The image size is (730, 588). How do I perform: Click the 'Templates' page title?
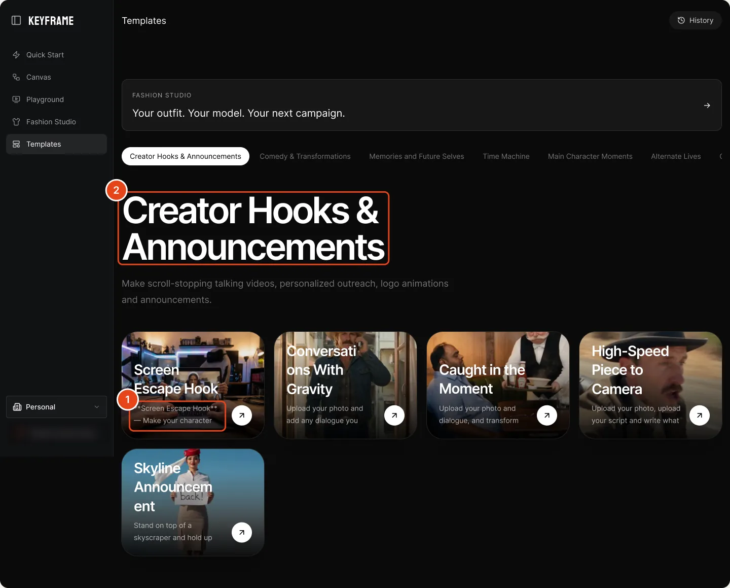(144, 21)
